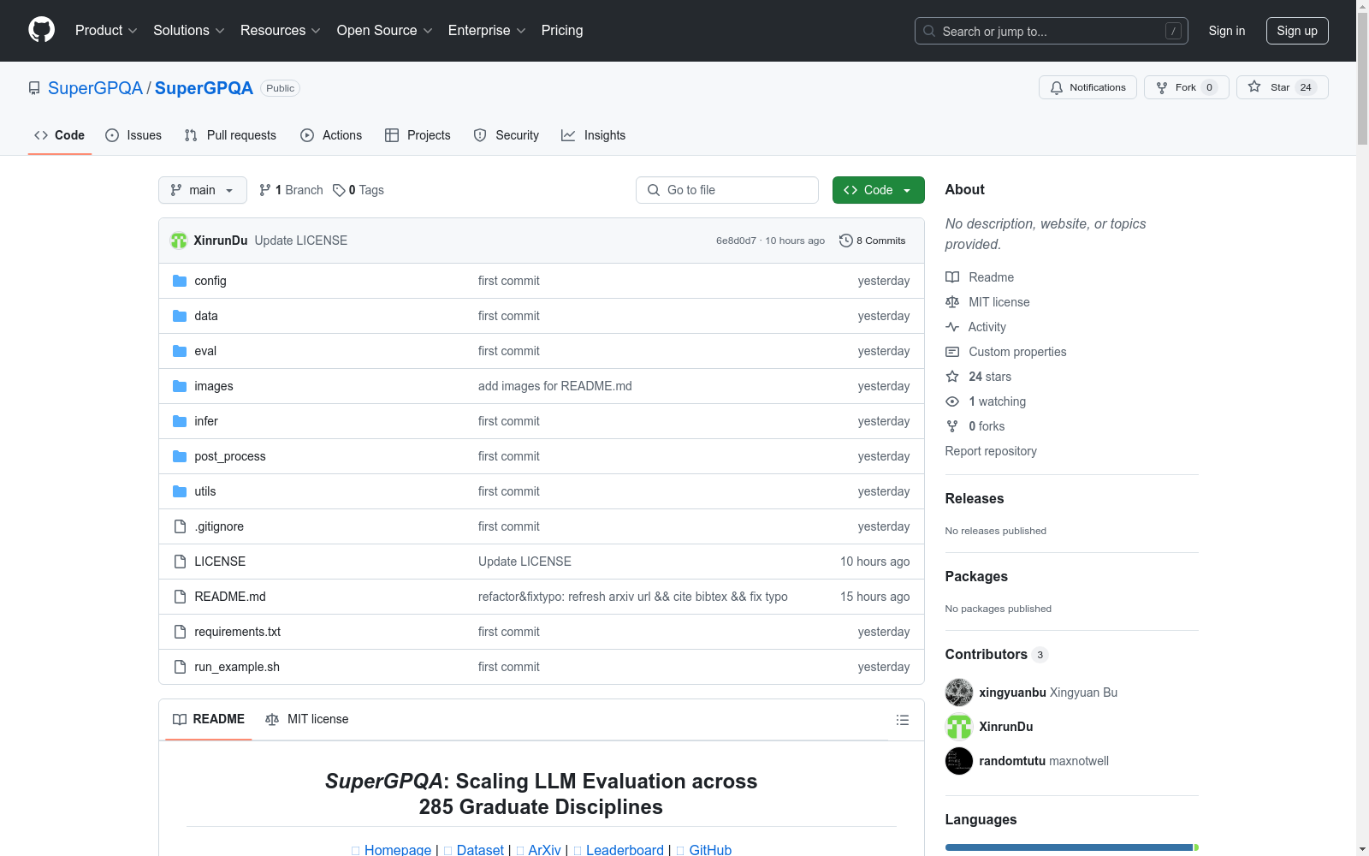Viewport: 1369px width, 856px height.
Task: Open Notifications bell button
Action: pyautogui.click(x=1087, y=87)
